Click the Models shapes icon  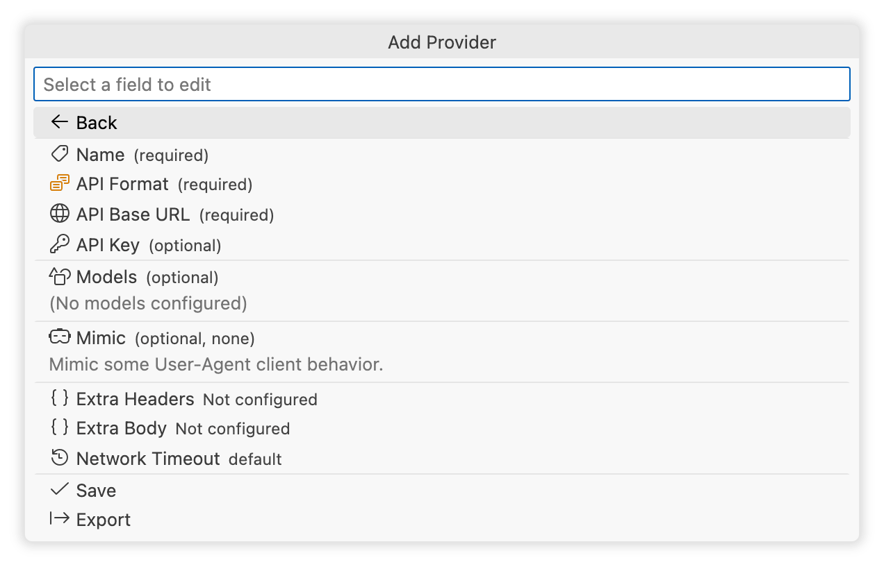(x=60, y=277)
